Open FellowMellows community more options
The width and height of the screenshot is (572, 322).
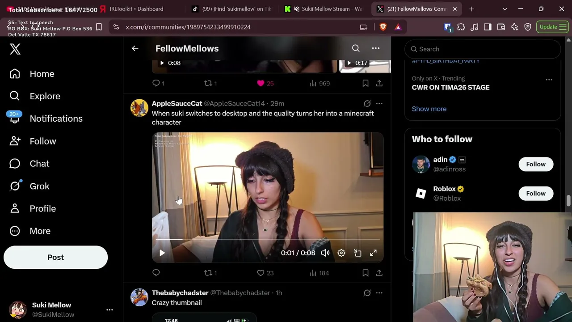tap(376, 48)
